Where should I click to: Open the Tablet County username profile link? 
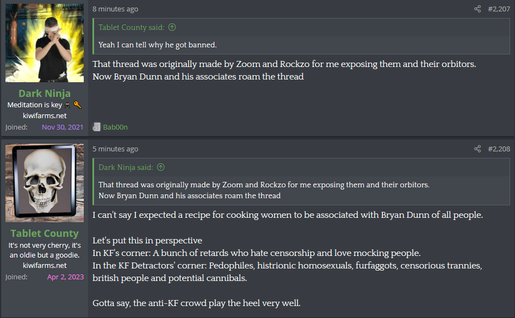click(45, 233)
